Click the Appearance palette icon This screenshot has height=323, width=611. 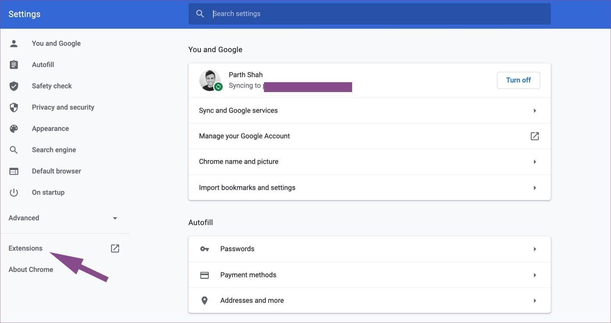[x=14, y=128]
